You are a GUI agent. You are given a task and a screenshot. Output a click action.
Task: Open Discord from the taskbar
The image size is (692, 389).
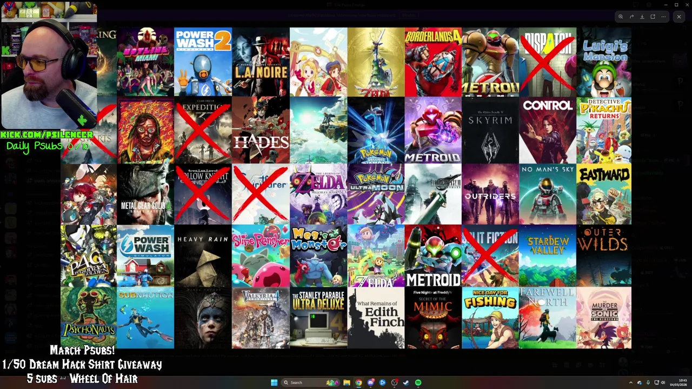pyautogui.click(x=370, y=383)
